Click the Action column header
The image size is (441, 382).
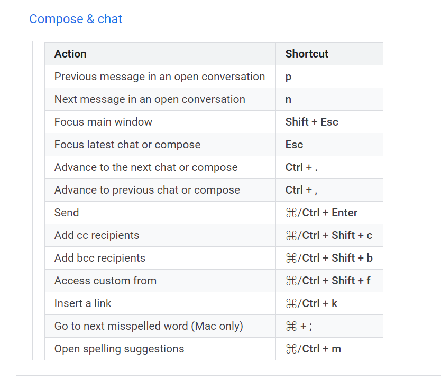(70, 54)
